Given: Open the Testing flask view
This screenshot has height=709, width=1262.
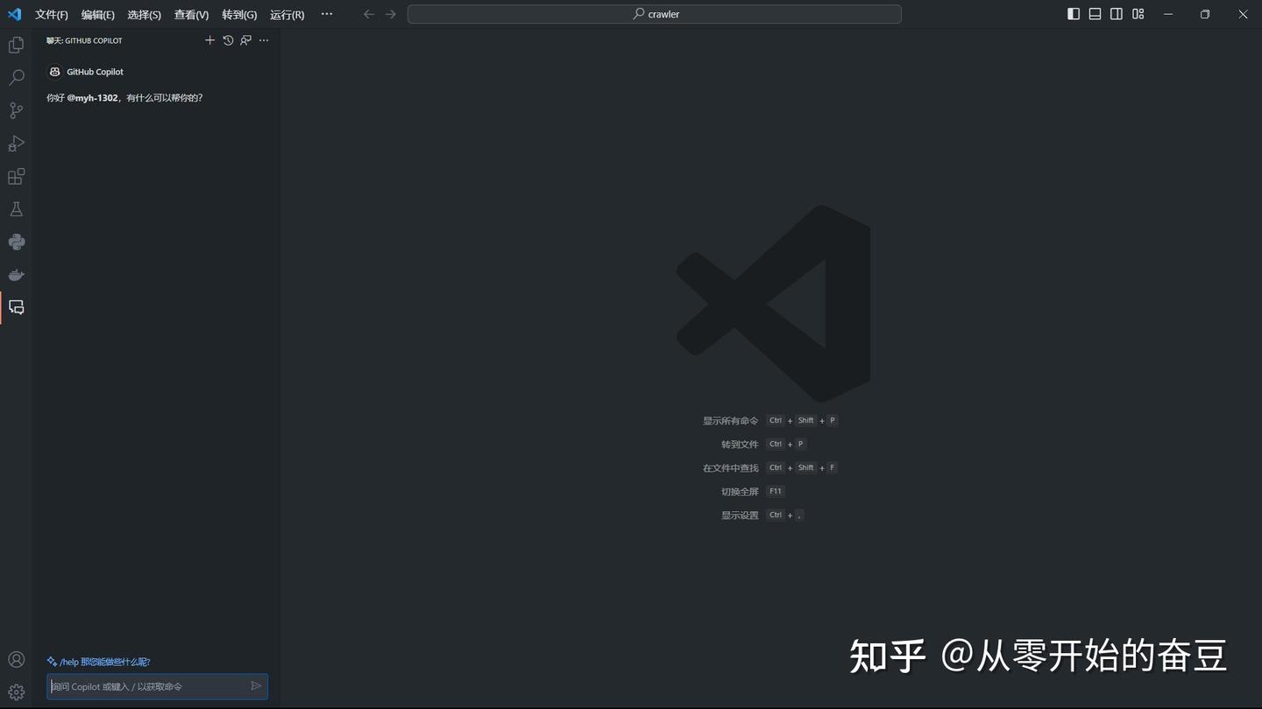Looking at the screenshot, I should [16, 208].
